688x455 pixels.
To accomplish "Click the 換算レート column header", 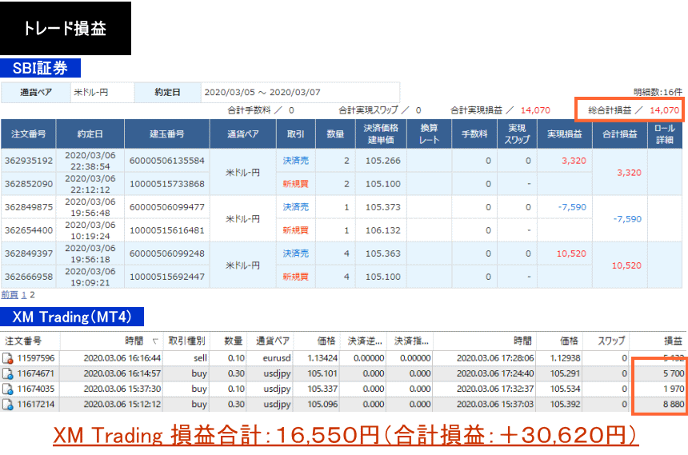I will tap(429, 134).
